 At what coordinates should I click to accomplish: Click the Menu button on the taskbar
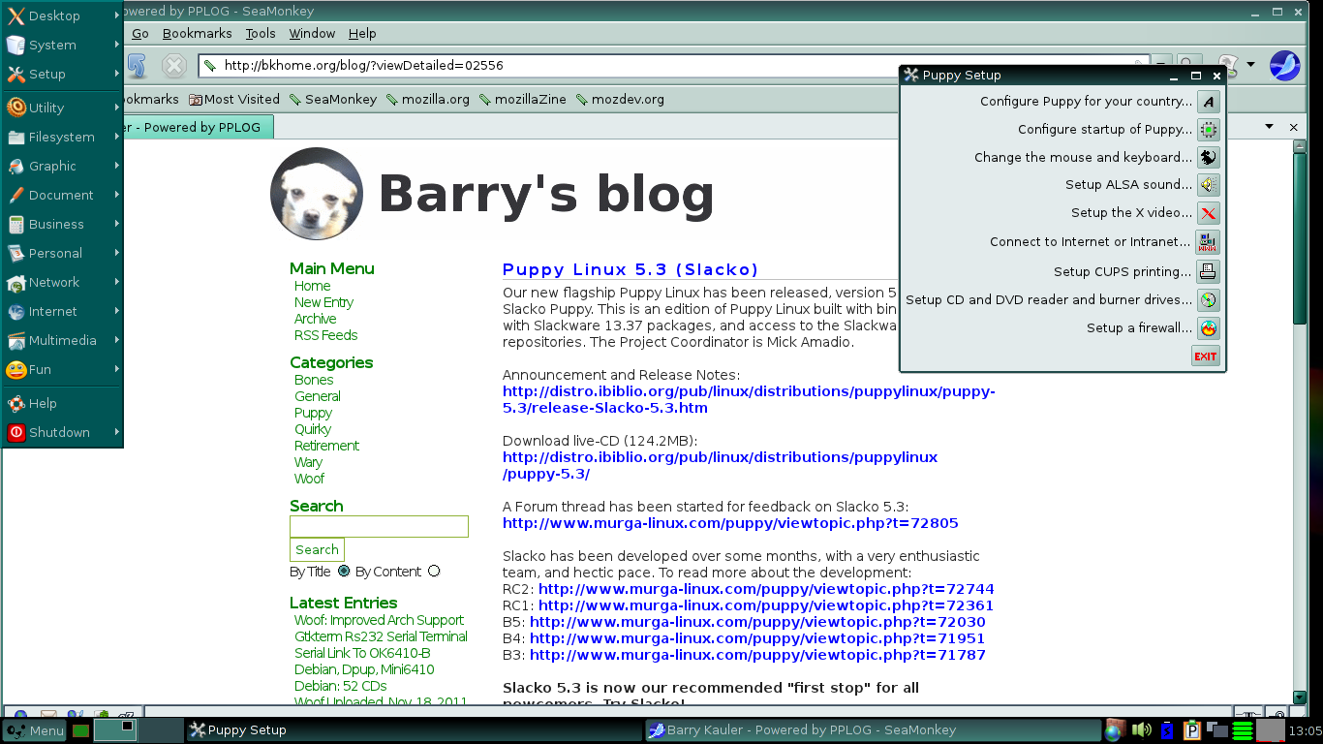tap(35, 730)
